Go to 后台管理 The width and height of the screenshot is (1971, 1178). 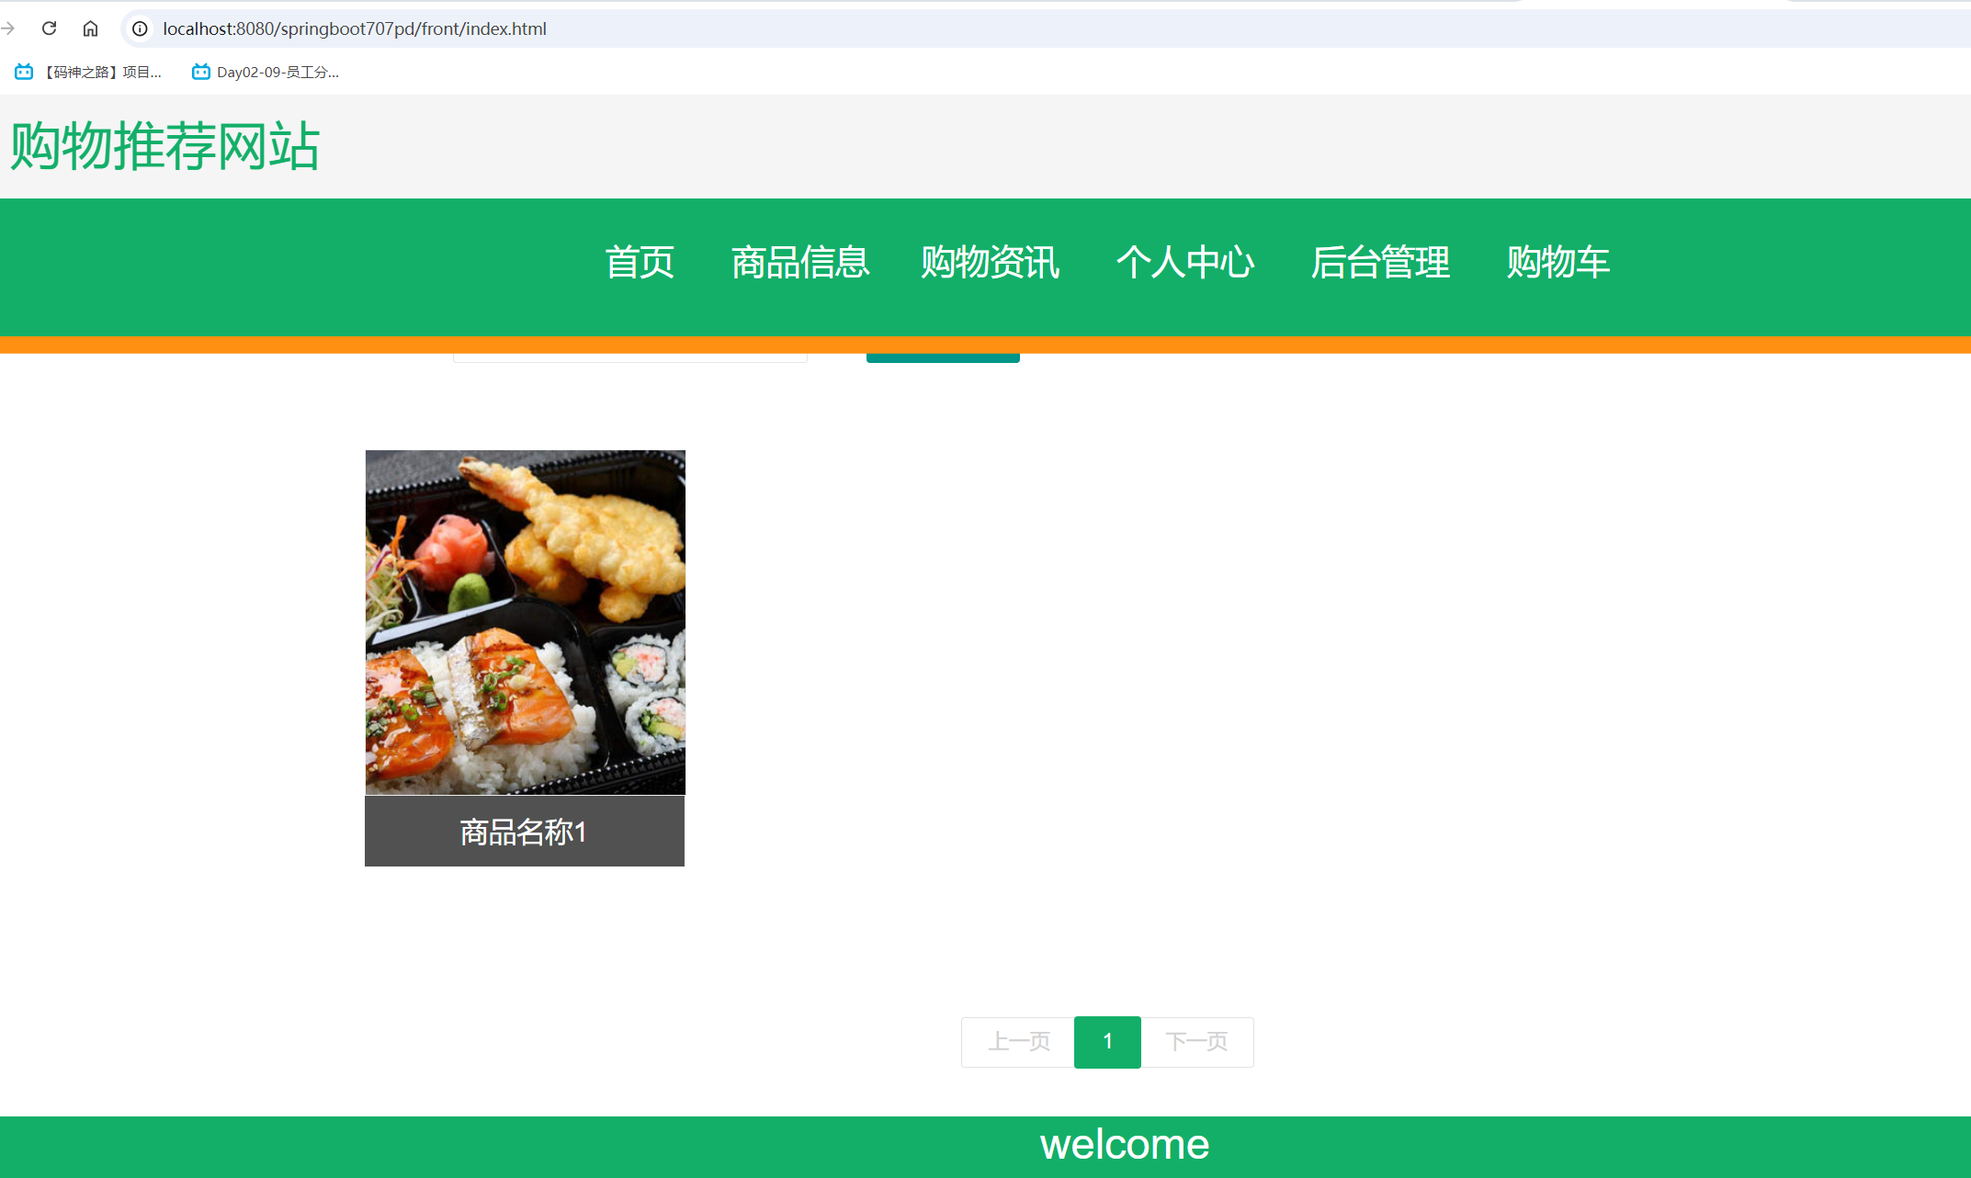tap(1381, 264)
